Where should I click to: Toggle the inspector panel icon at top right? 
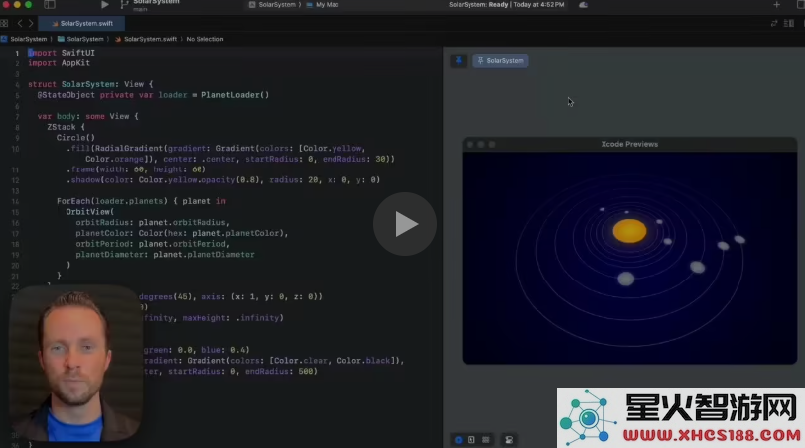point(800,5)
